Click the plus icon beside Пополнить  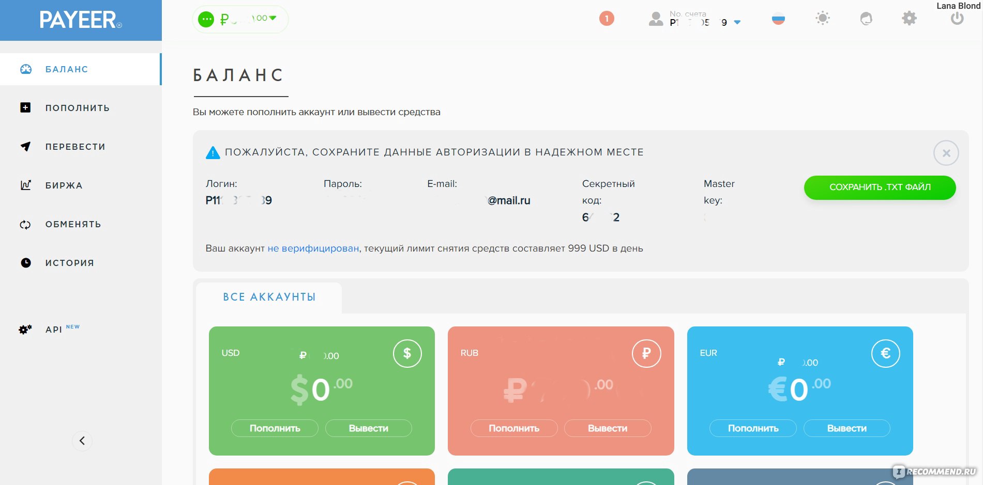click(25, 107)
